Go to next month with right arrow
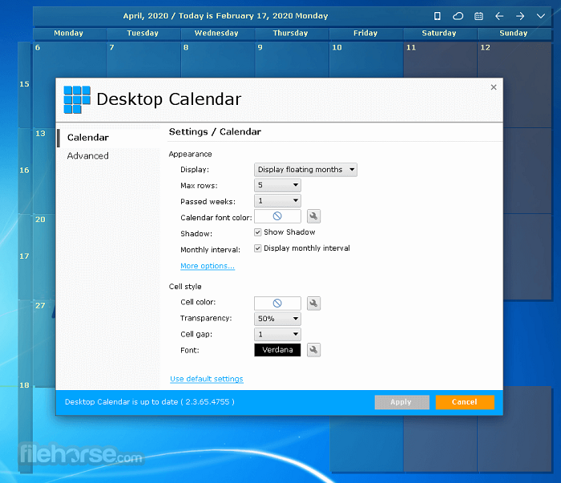Screen dimensions: 561x483 [x=520, y=16]
